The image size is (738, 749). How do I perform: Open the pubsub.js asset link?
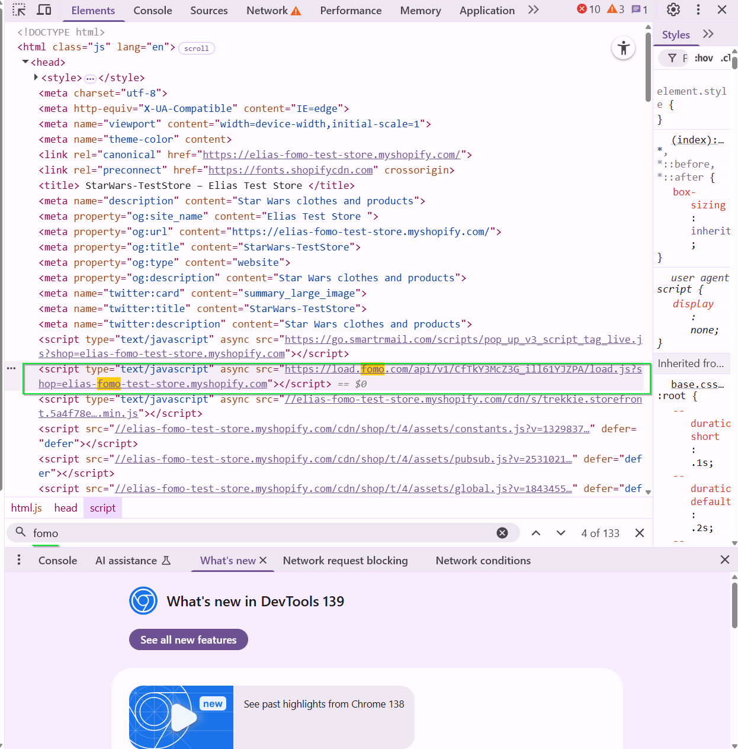[344, 459]
